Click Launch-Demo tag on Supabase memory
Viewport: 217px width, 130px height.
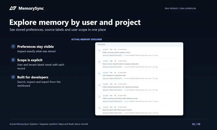point(122,72)
